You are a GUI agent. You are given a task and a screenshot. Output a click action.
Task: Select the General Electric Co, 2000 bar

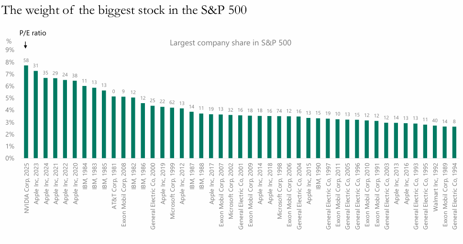[153, 132]
